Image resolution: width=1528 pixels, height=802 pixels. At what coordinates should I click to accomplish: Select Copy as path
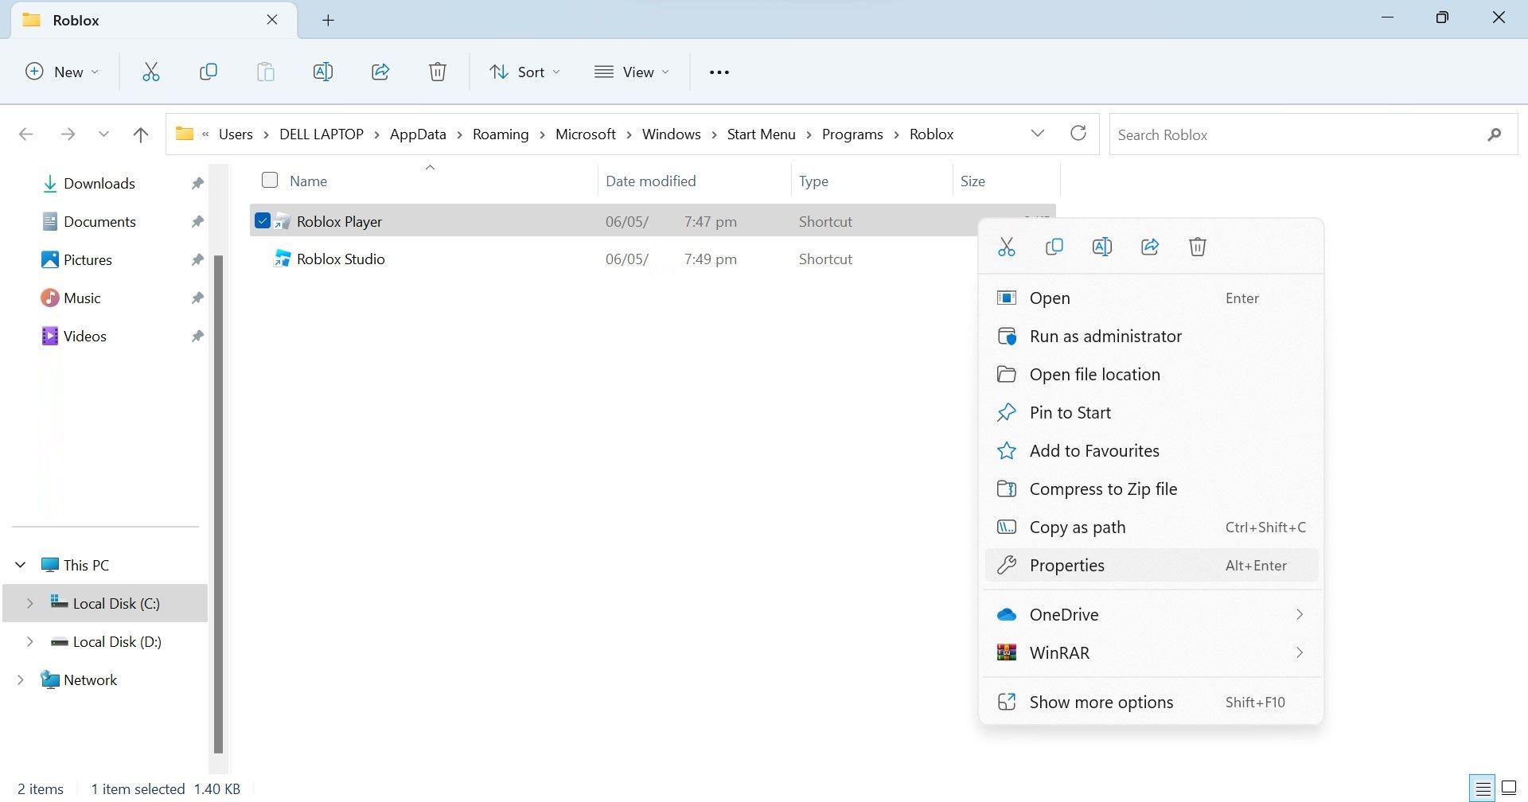tap(1151, 528)
